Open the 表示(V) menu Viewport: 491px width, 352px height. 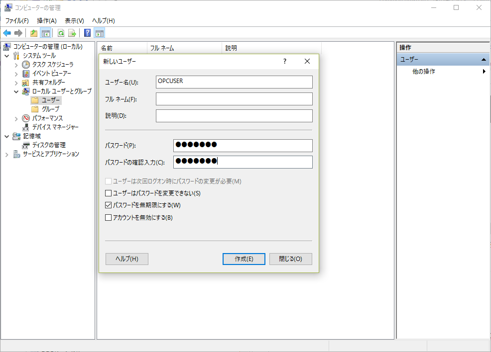pyautogui.click(x=73, y=20)
